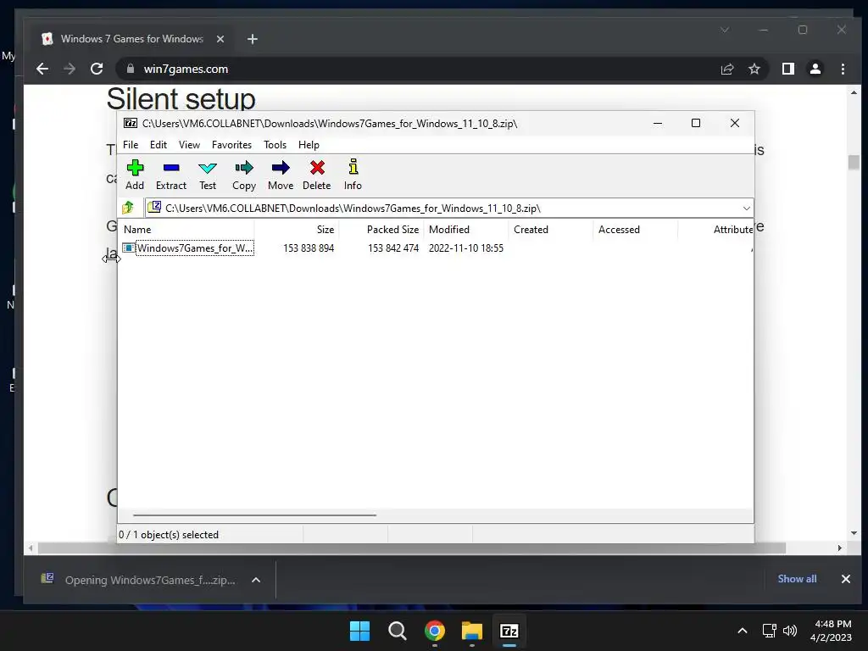Open Chrome from the taskbar
868x651 pixels.
[x=435, y=631]
